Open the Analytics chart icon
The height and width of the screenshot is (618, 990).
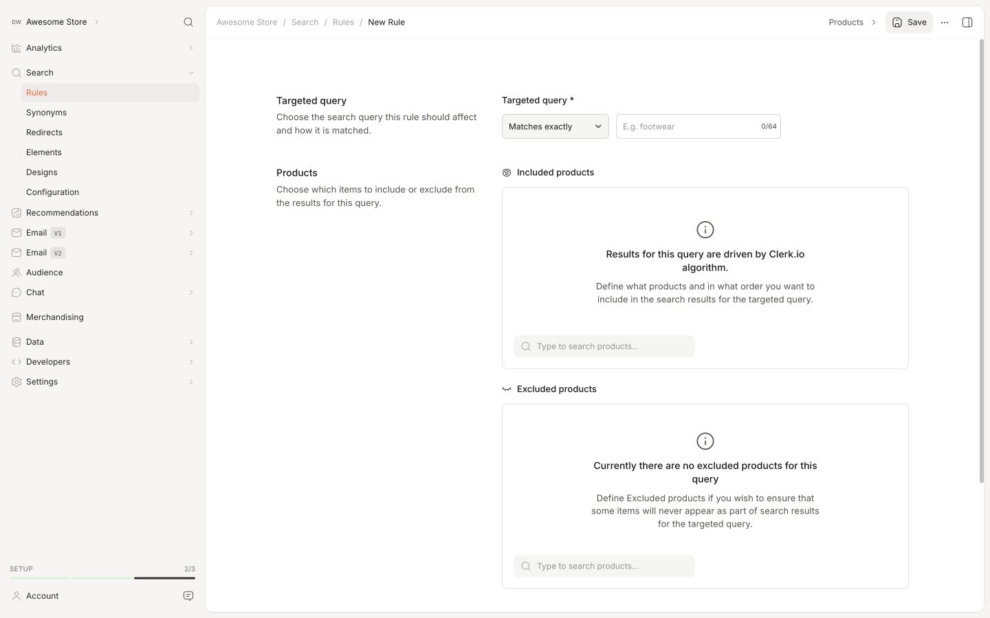coord(16,48)
